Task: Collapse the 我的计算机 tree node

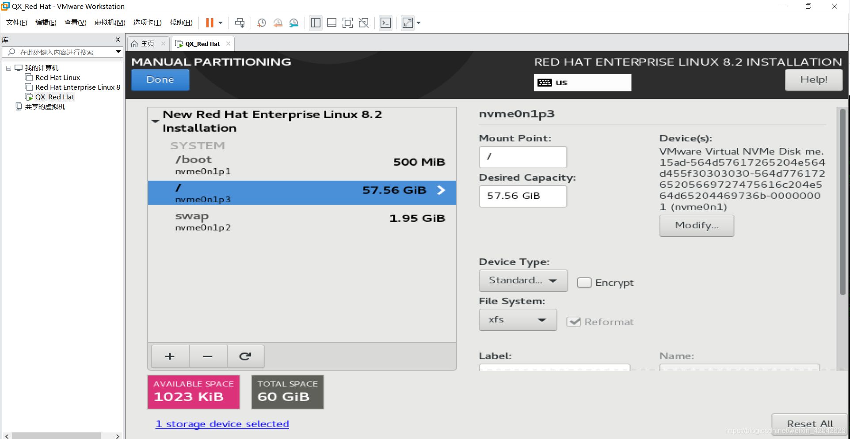Action: pyautogui.click(x=8, y=68)
